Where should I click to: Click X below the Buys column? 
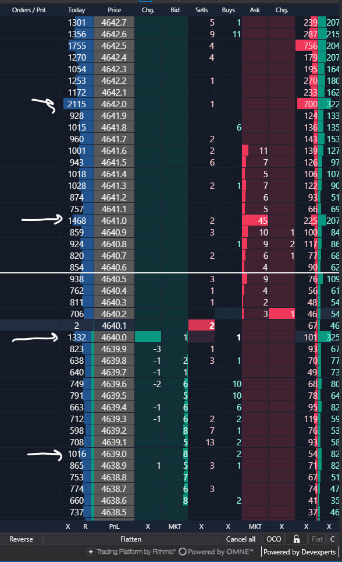[x=228, y=526]
